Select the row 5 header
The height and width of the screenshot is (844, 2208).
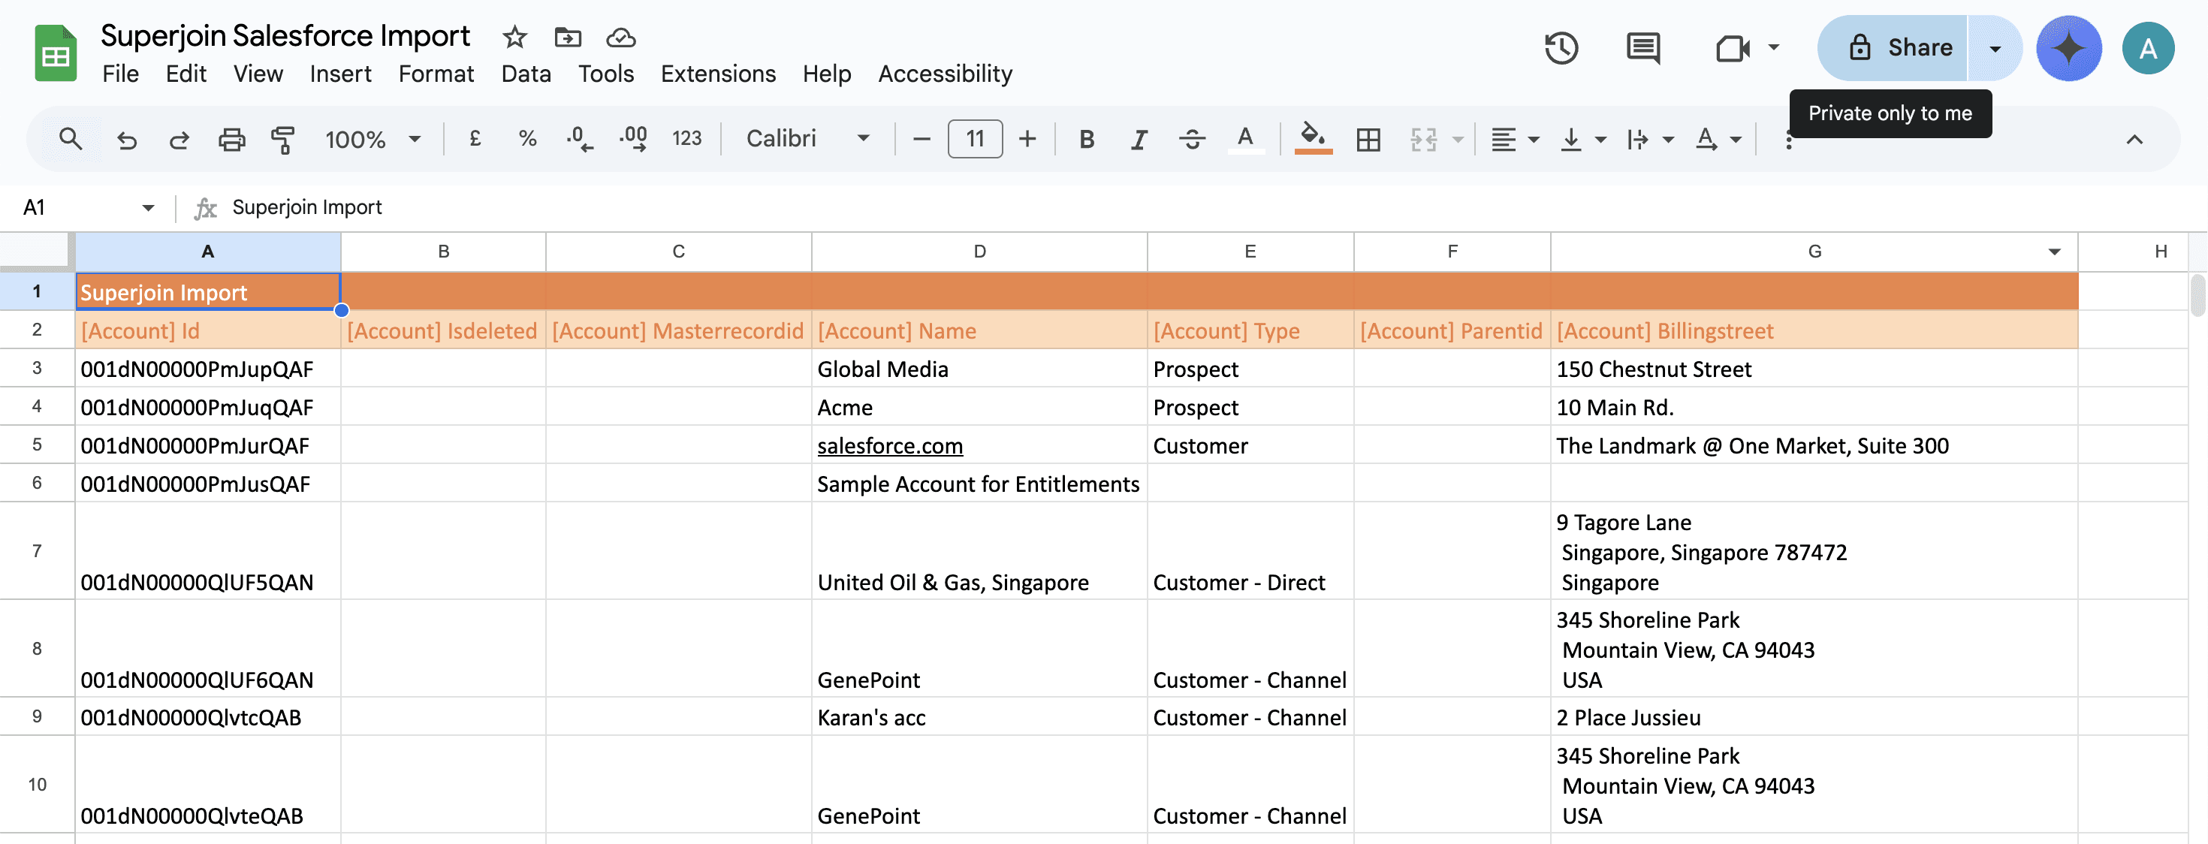[x=37, y=445]
